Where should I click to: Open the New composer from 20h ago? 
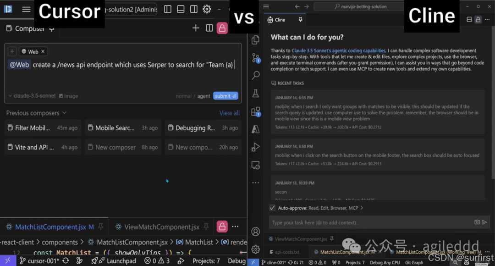pyautogui.click(x=203, y=147)
